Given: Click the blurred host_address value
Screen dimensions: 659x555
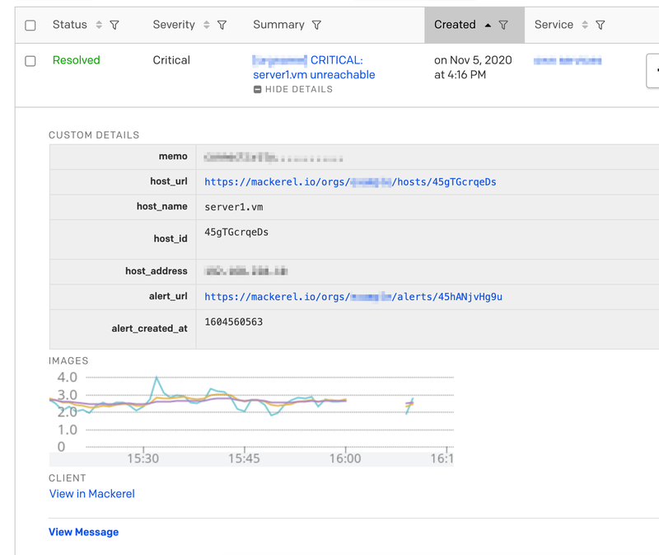Looking at the screenshot, I should (x=245, y=271).
